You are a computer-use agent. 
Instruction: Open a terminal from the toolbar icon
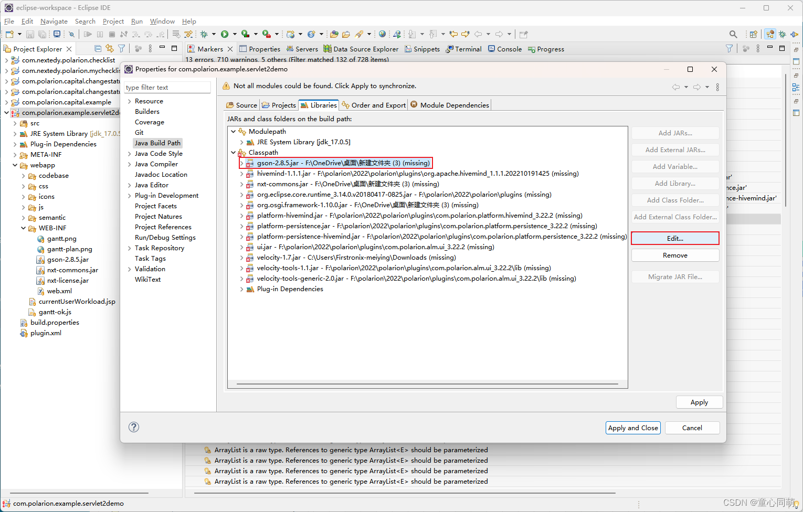(x=57, y=34)
